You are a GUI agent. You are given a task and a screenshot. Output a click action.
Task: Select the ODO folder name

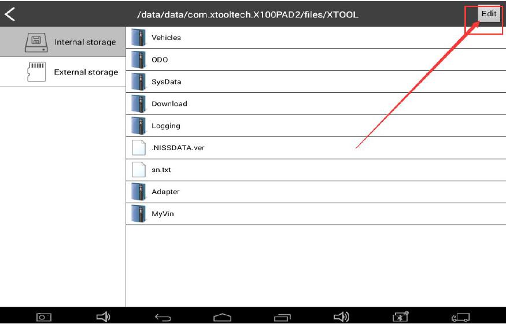coord(160,59)
